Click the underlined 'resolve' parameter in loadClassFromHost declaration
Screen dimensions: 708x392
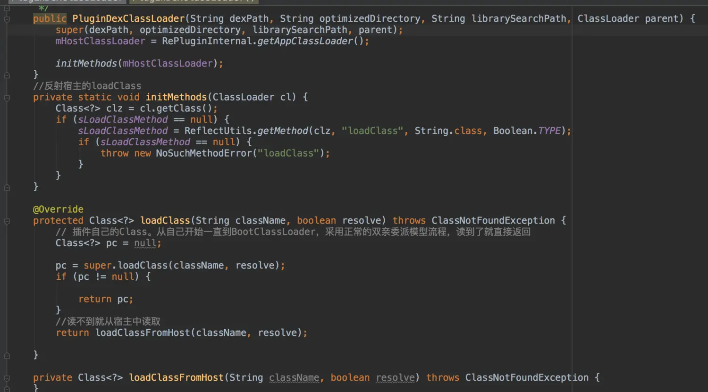[x=395, y=378]
